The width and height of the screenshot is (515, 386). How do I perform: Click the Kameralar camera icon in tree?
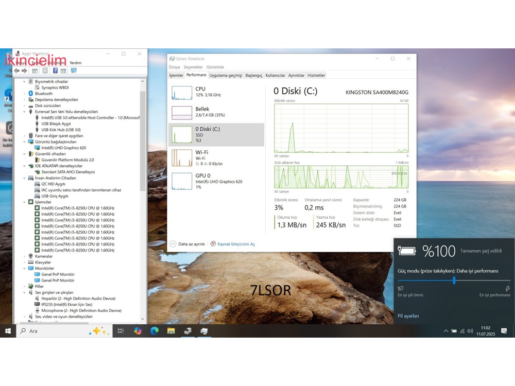coord(31,256)
